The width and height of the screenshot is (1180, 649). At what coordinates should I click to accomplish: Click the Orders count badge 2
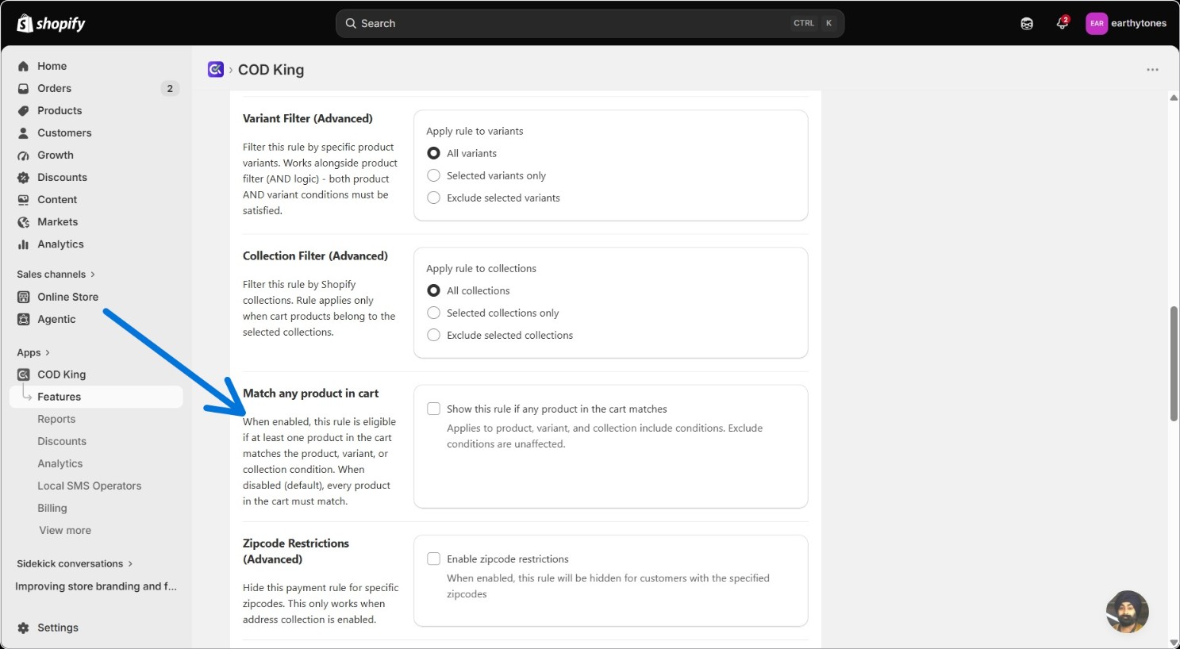pos(169,89)
